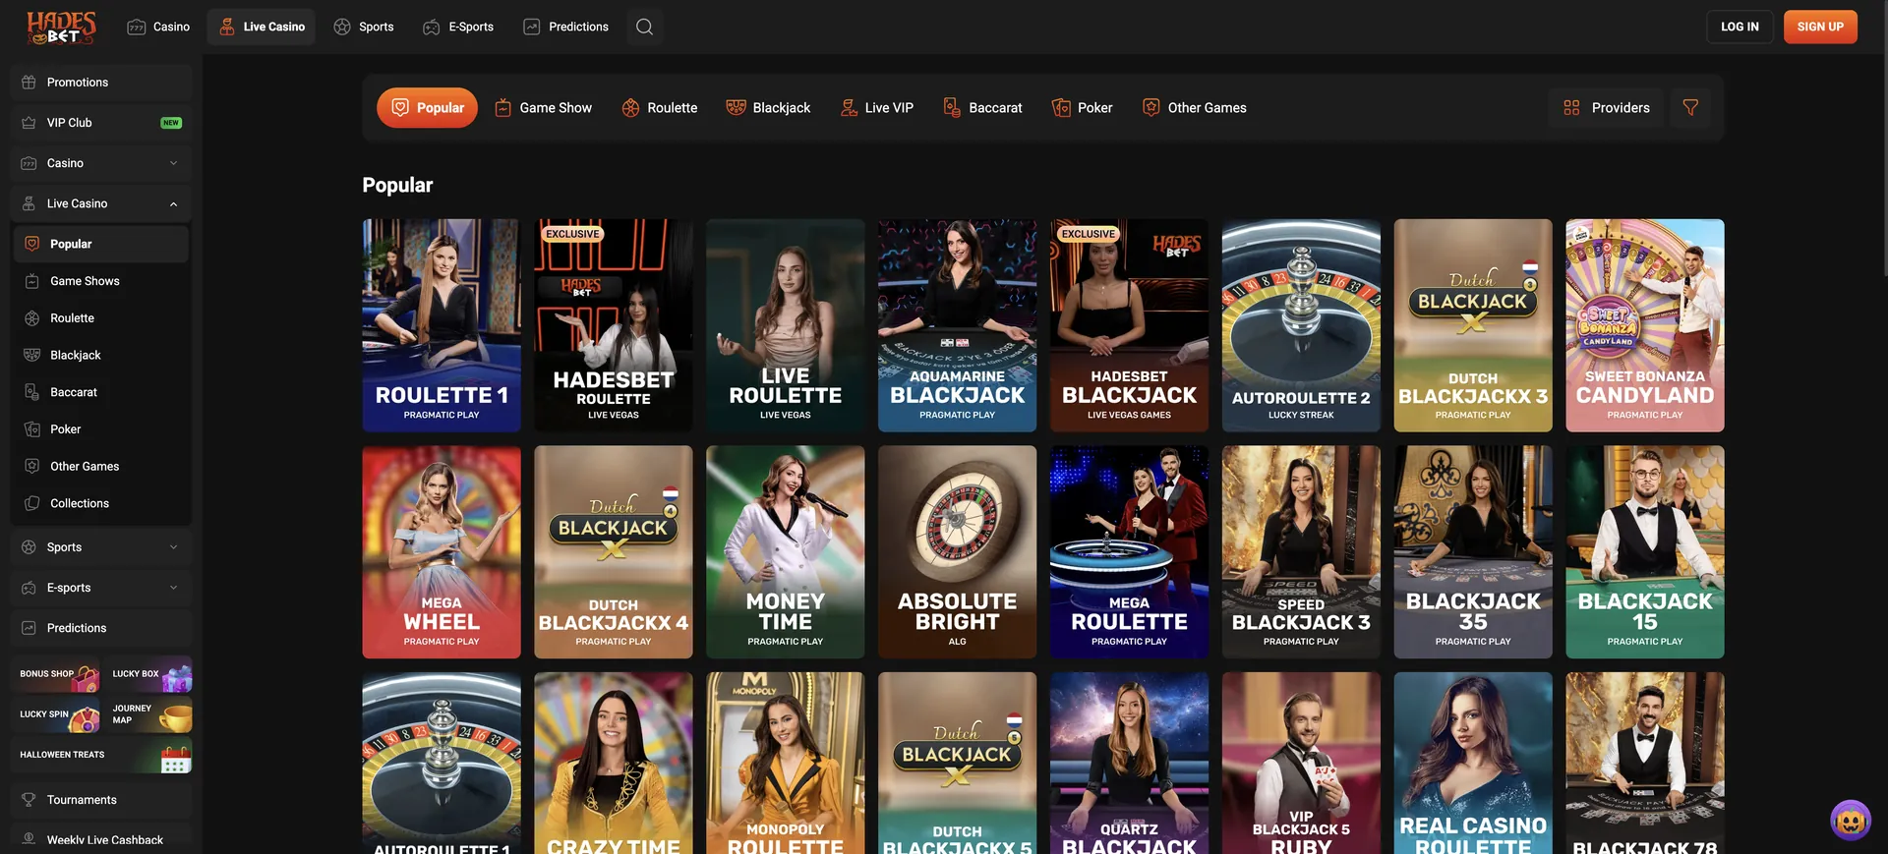1888x854 pixels.
Task: Open Blackjack 35 game card
Action: point(1473,552)
